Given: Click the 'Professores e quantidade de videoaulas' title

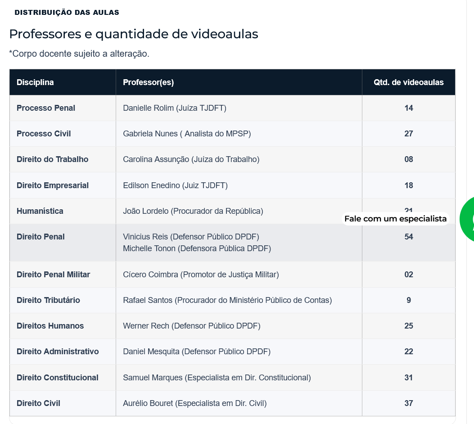Looking at the screenshot, I should point(133,34).
